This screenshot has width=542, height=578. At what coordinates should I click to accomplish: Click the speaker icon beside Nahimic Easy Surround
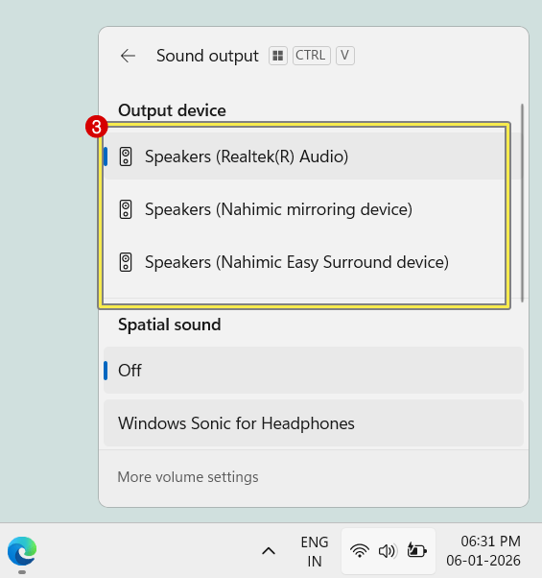[126, 262]
